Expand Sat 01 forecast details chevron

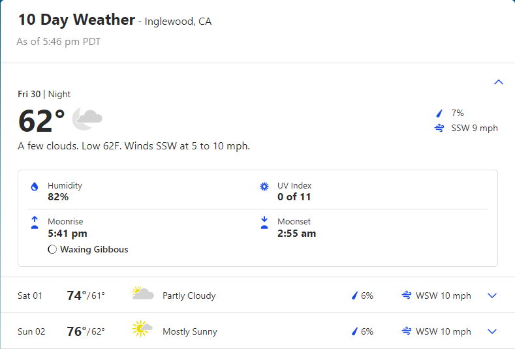492,296
